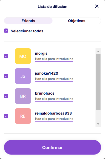105x159 pixels.
Task: Click the friends list scrollbar thumb
Action: point(98,82)
